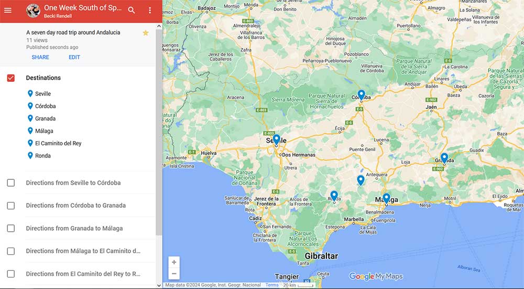Click the EDIT link
The height and width of the screenshot is (289, 524).
click(74, 57)
